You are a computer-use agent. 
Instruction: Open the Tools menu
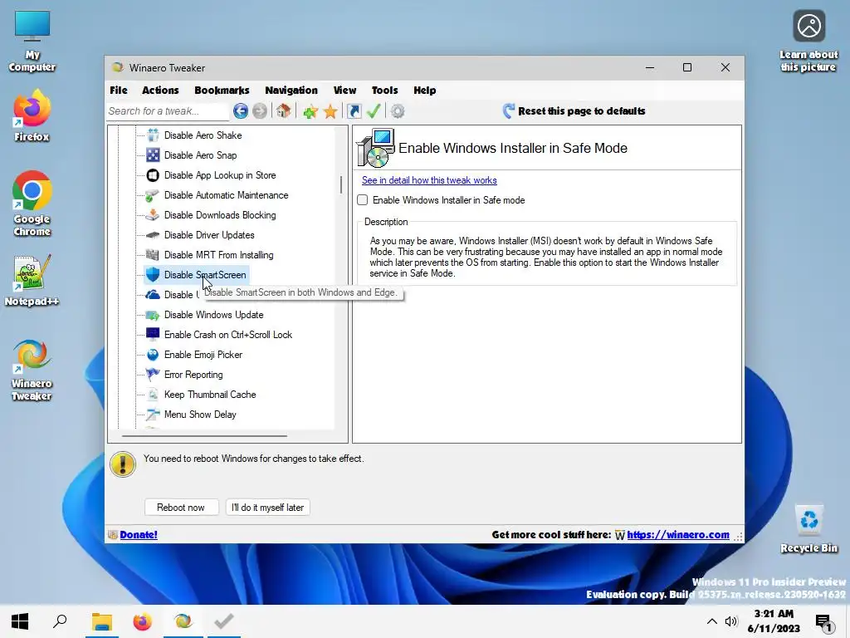tap(385, 90)
